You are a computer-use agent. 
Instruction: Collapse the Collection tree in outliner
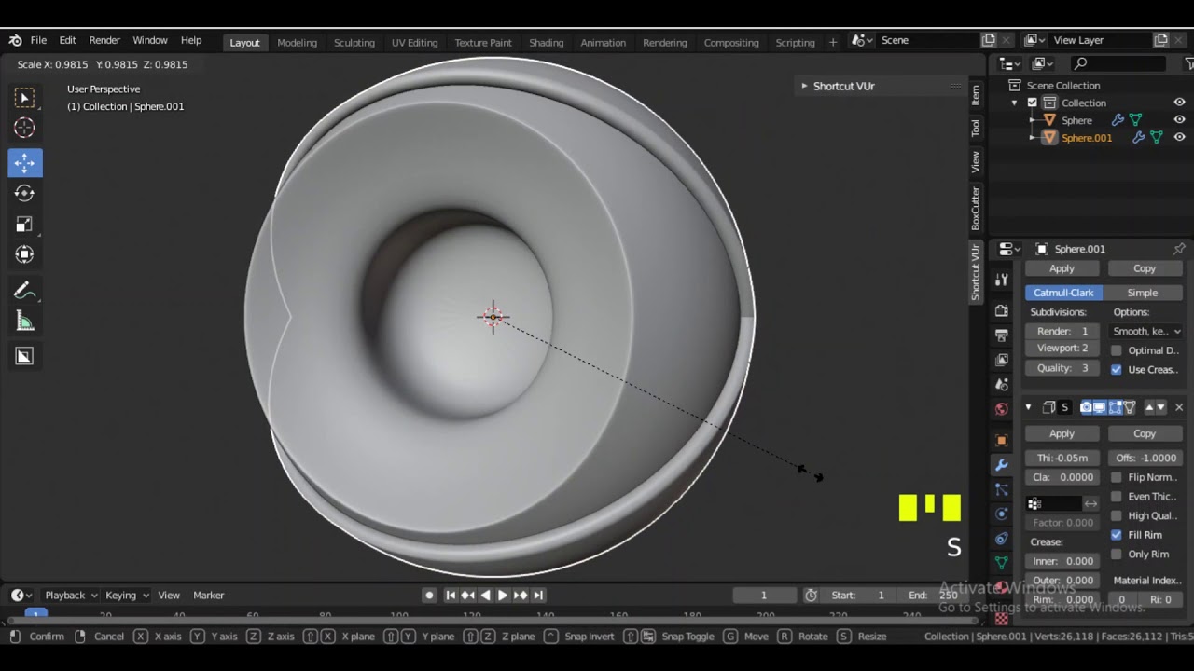pos(1015,103)
